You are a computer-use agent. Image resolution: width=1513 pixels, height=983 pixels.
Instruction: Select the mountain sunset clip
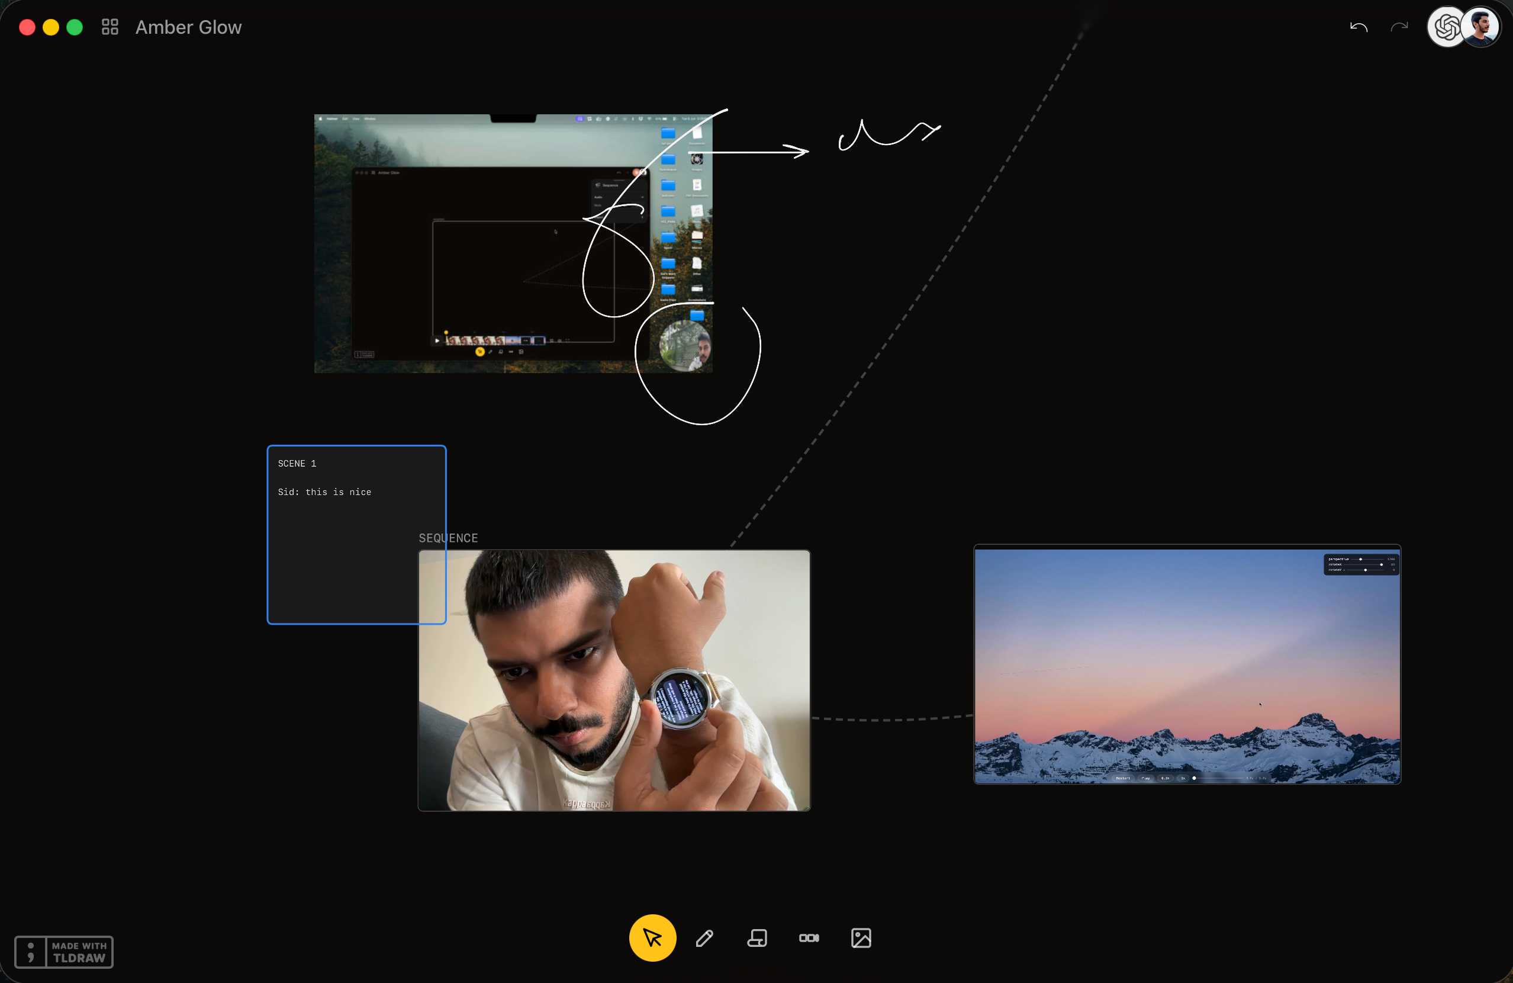click(x=1187, y=664)
